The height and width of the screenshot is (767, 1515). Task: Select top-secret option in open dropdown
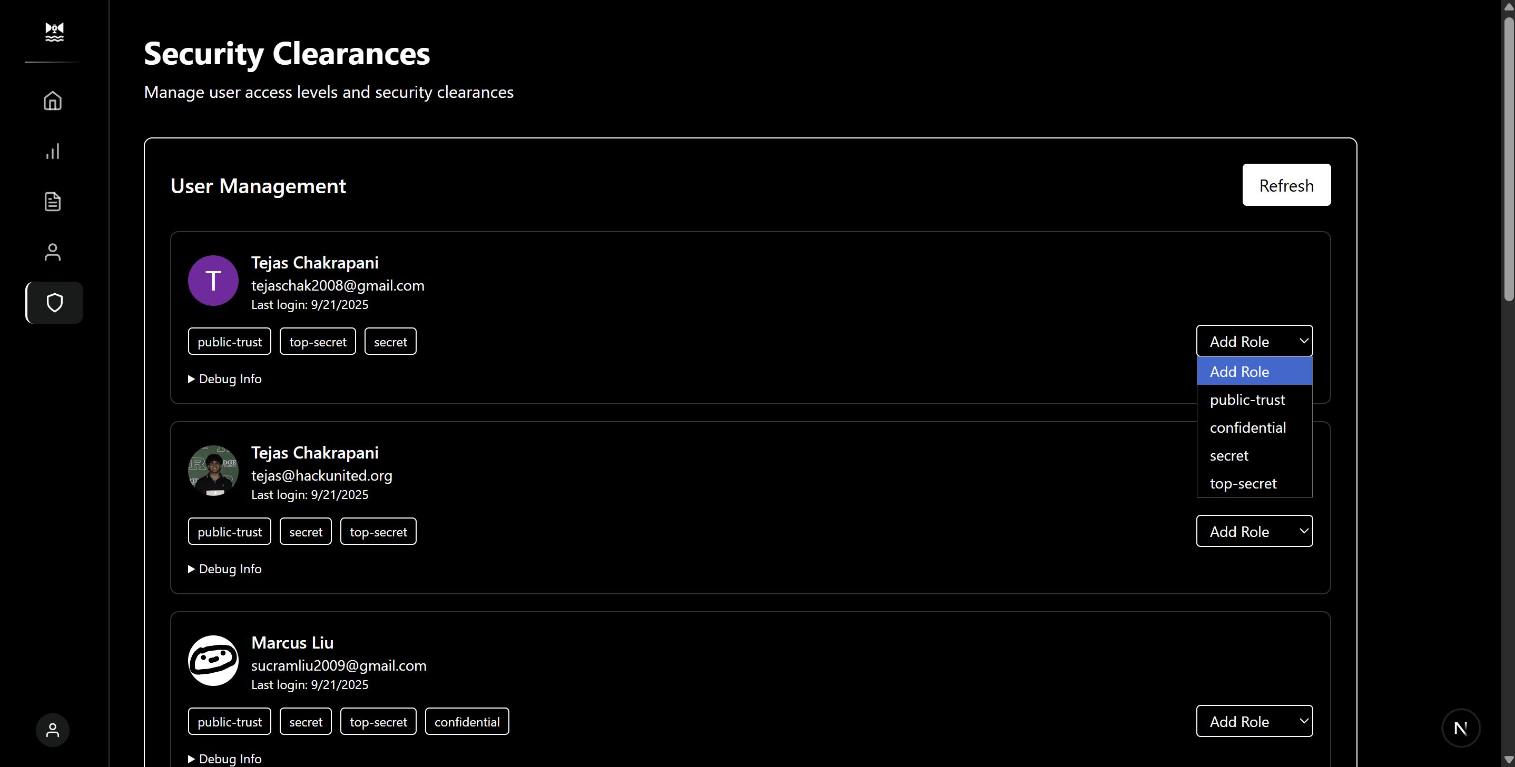[x=1243, y=484]
